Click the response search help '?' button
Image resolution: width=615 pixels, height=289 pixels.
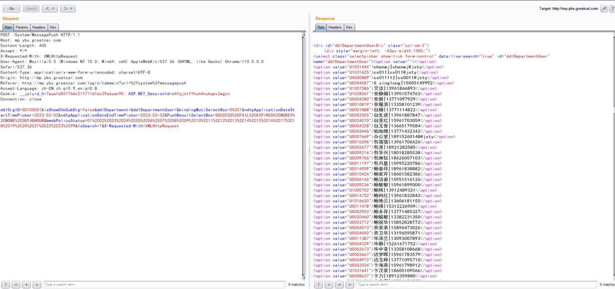319,285
